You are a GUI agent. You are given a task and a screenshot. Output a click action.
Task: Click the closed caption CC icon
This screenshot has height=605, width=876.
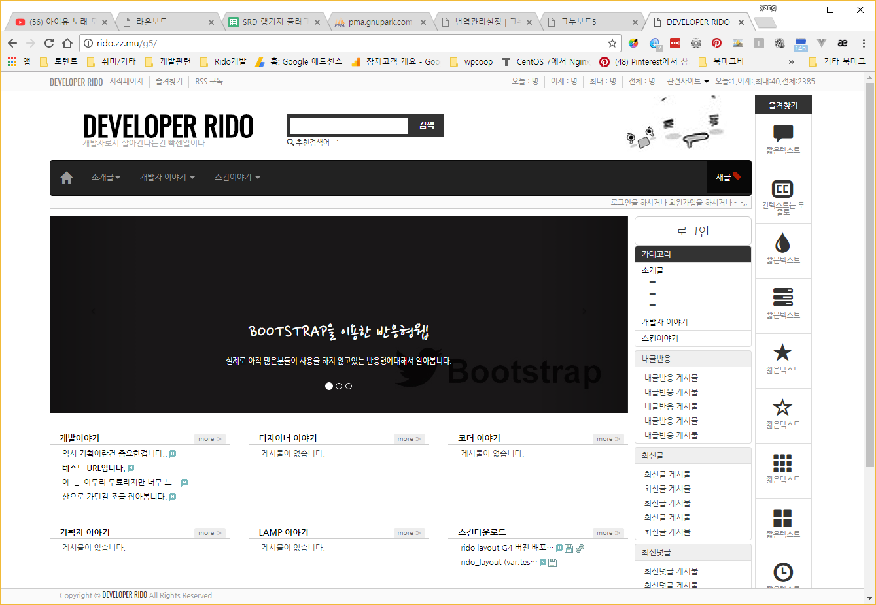click(x=783, y=189)
